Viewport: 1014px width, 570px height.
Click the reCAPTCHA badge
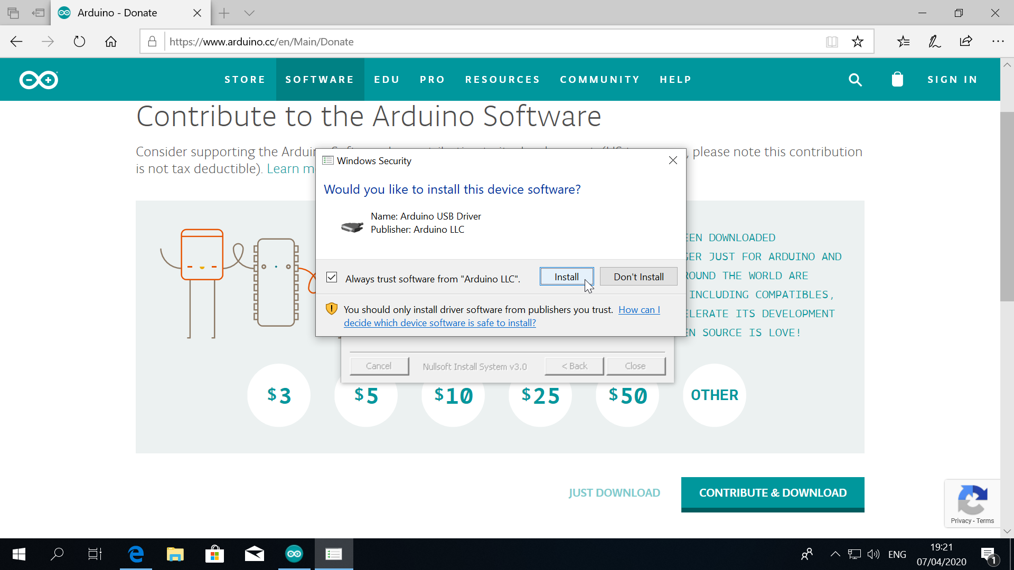click(972, 503)
